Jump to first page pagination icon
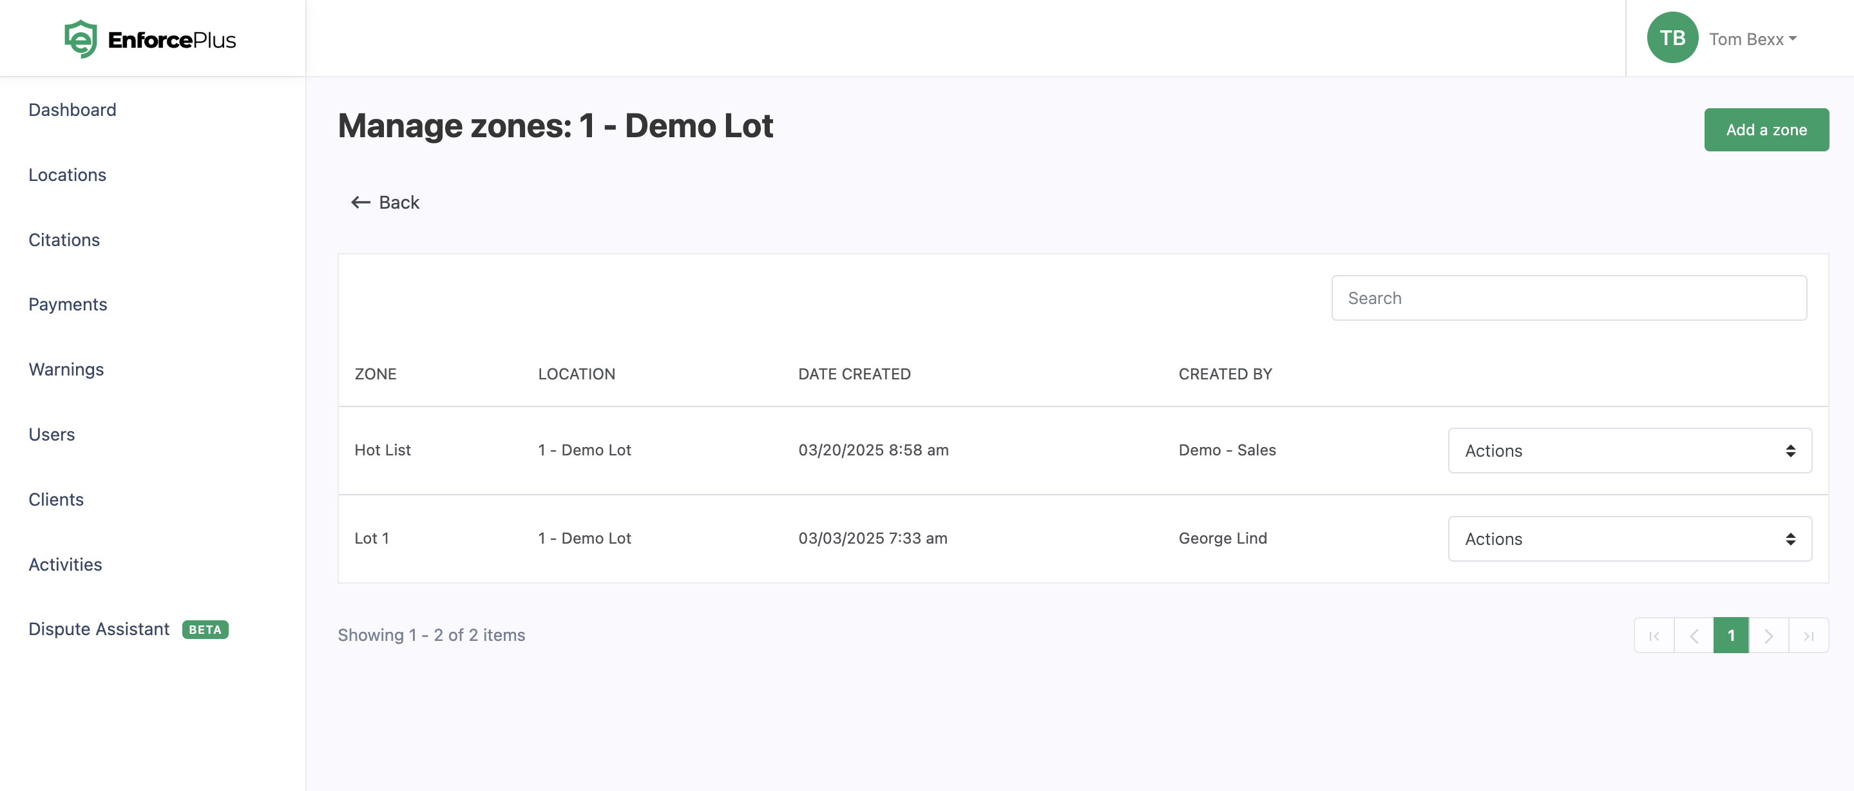 [1654, 636]
